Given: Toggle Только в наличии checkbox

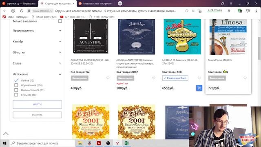Looking at the screenshot, I should [x=60, y=21].
